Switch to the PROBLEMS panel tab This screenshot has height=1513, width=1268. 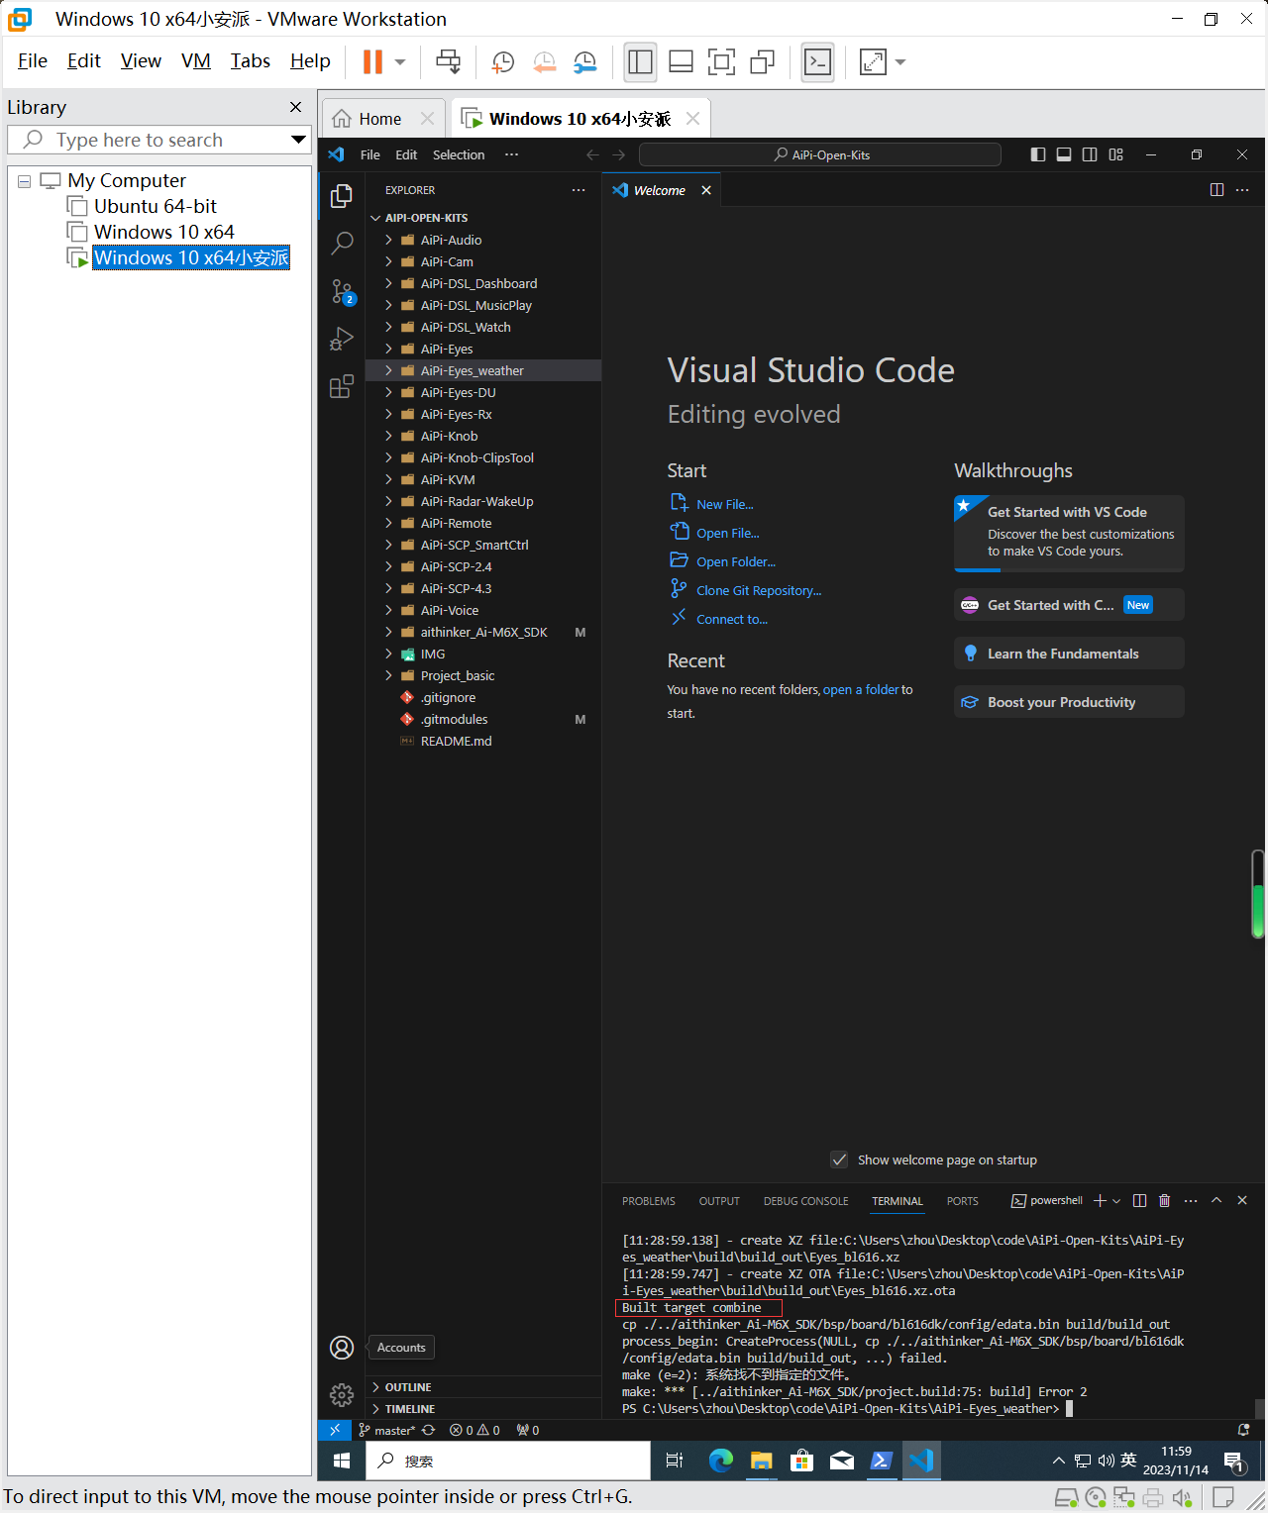point(649,1201)
